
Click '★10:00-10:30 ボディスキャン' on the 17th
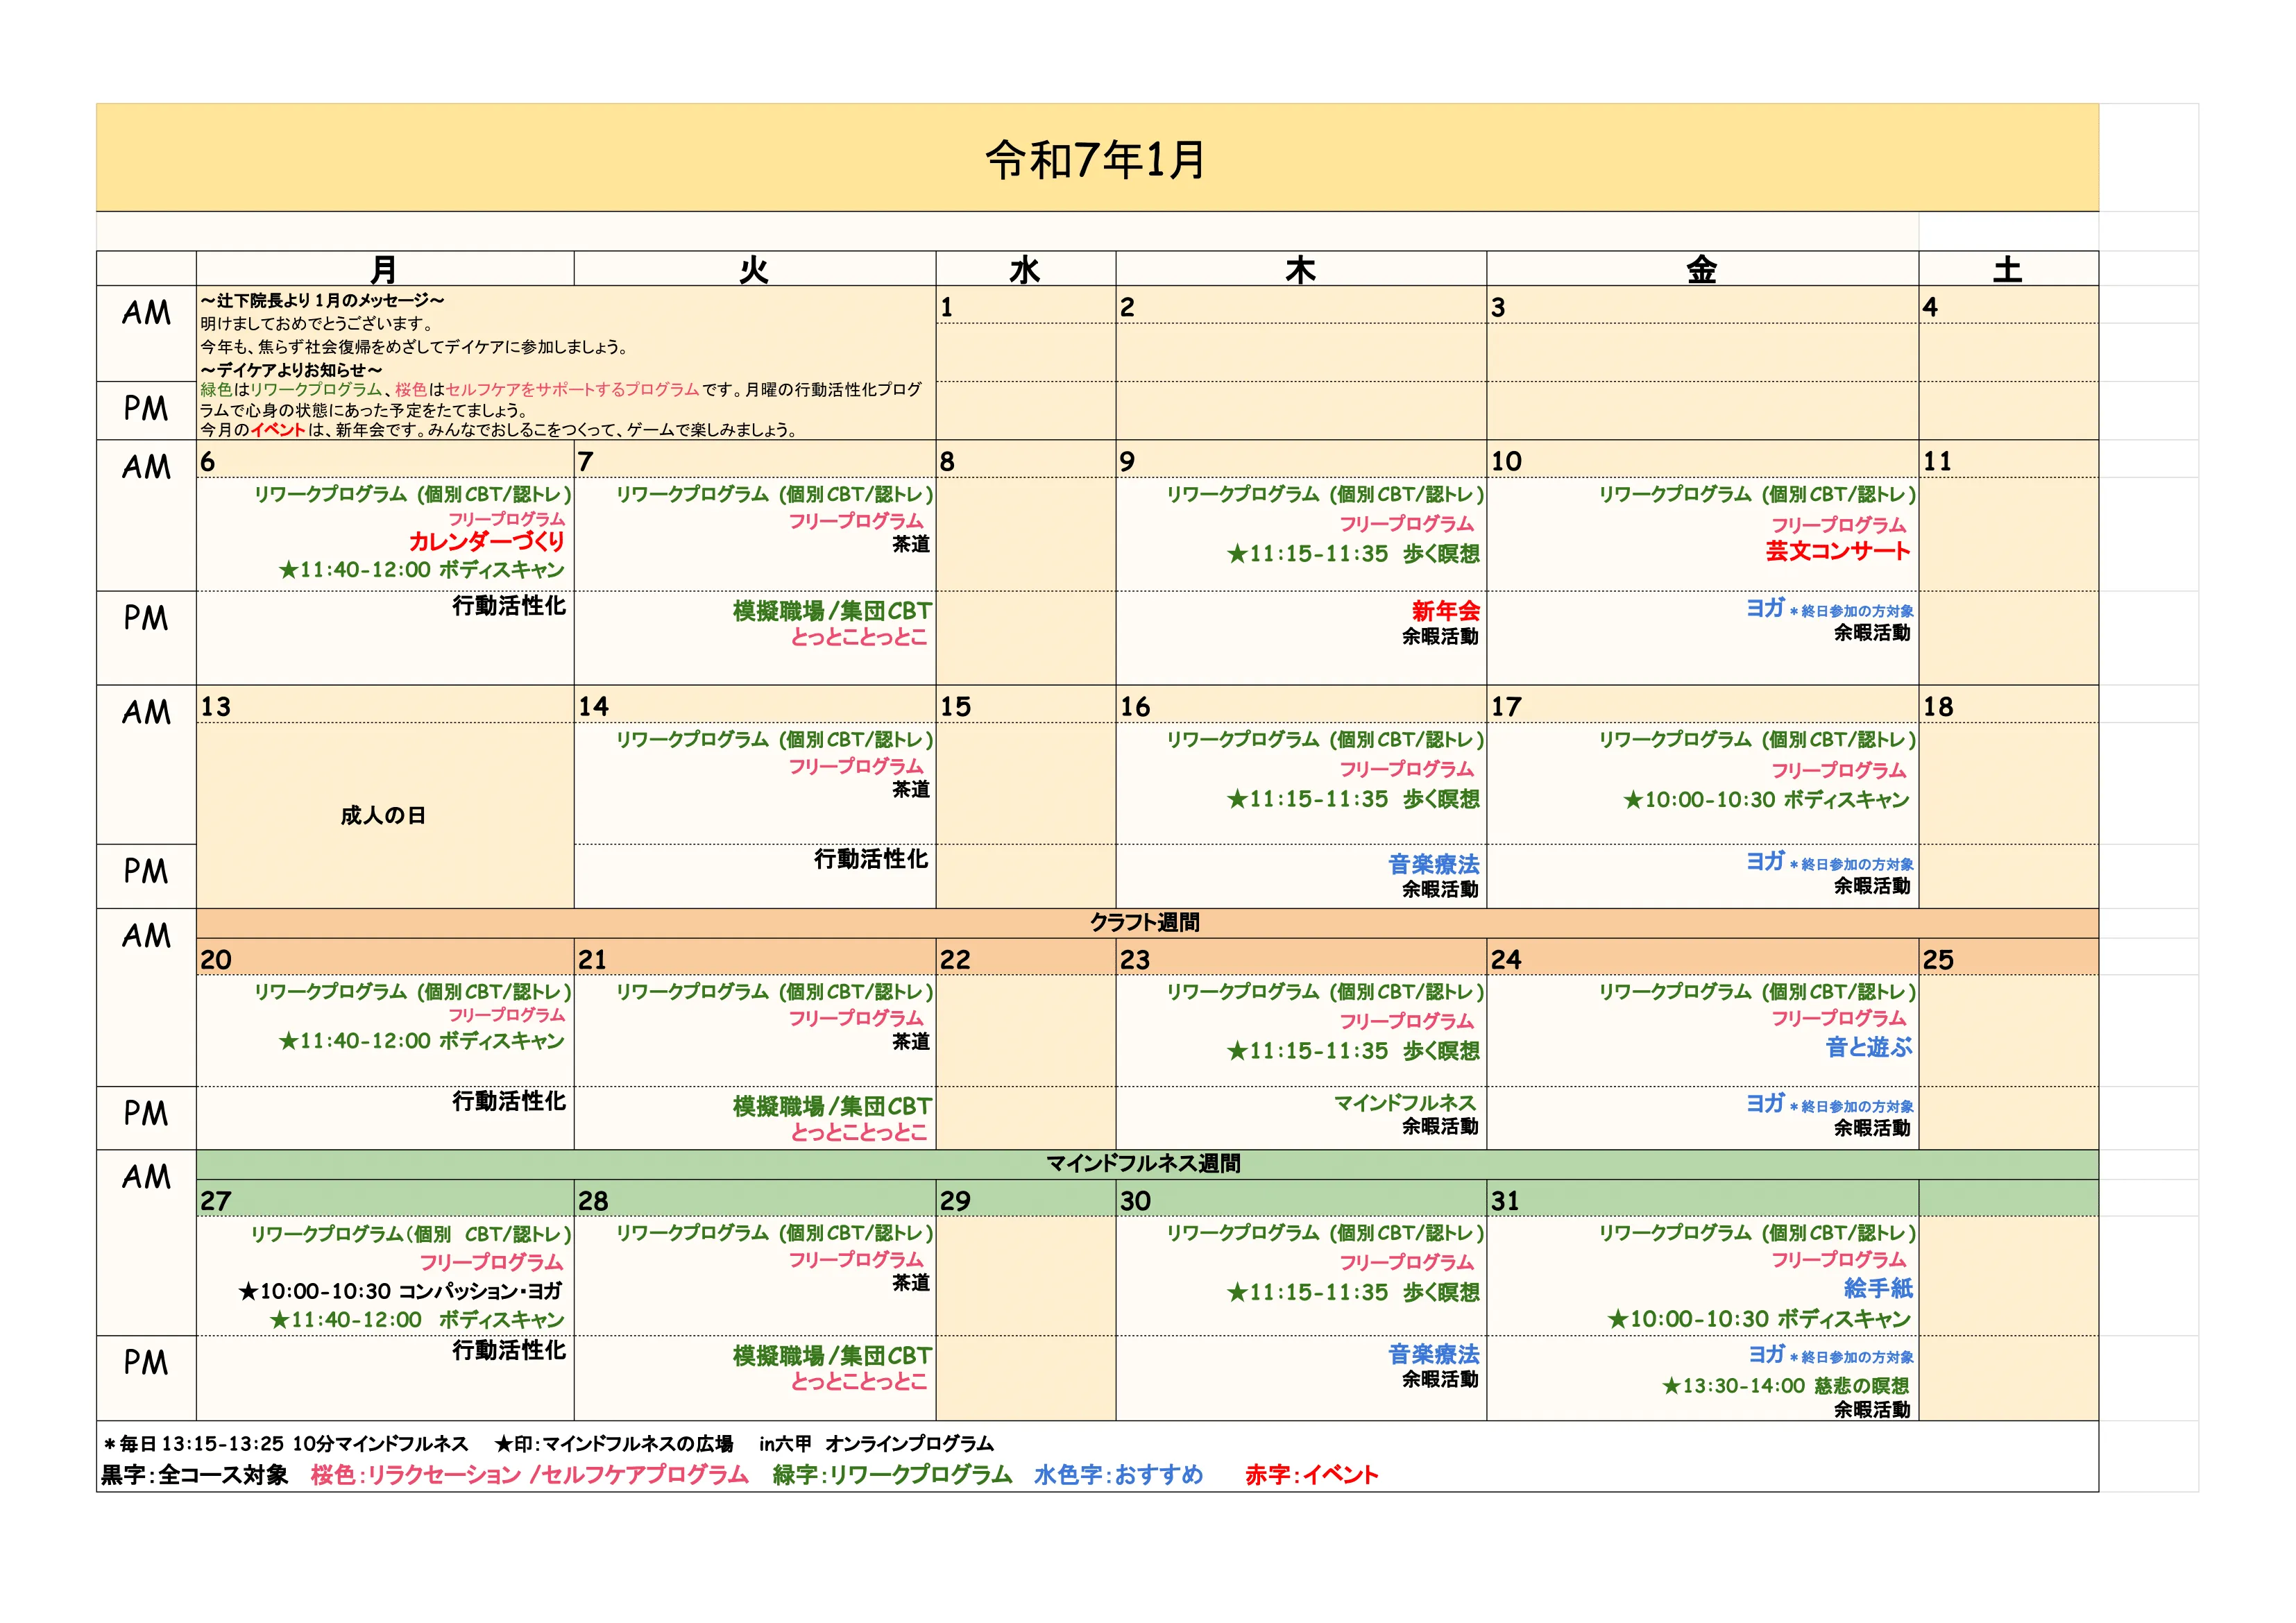(1766, 800)
